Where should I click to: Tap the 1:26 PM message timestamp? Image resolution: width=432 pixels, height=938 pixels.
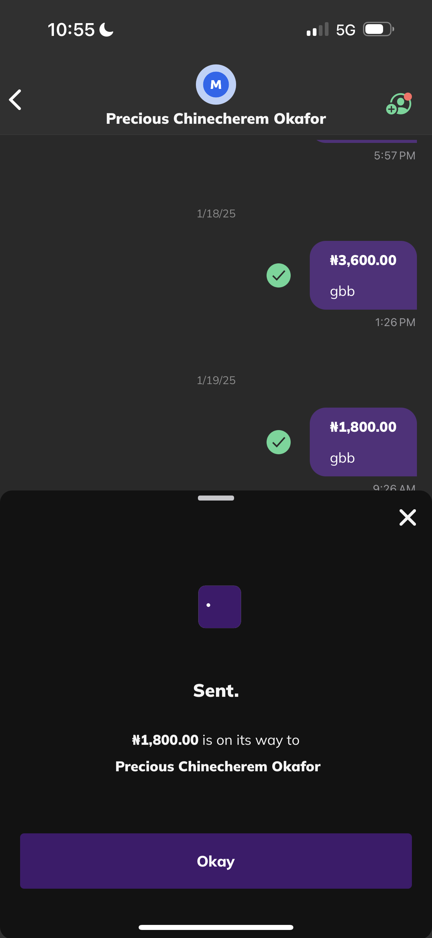coord(395,322)
